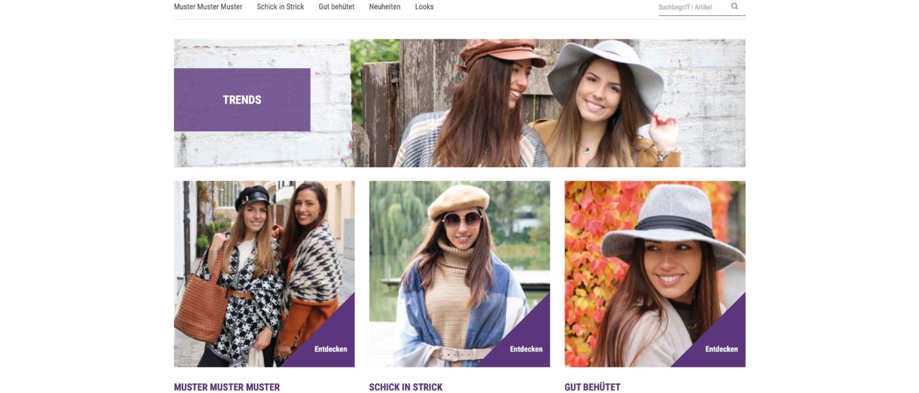Screen dimensions: 919x393
Task: Click the search magnifier icon
Action: (x=735, y=7)
